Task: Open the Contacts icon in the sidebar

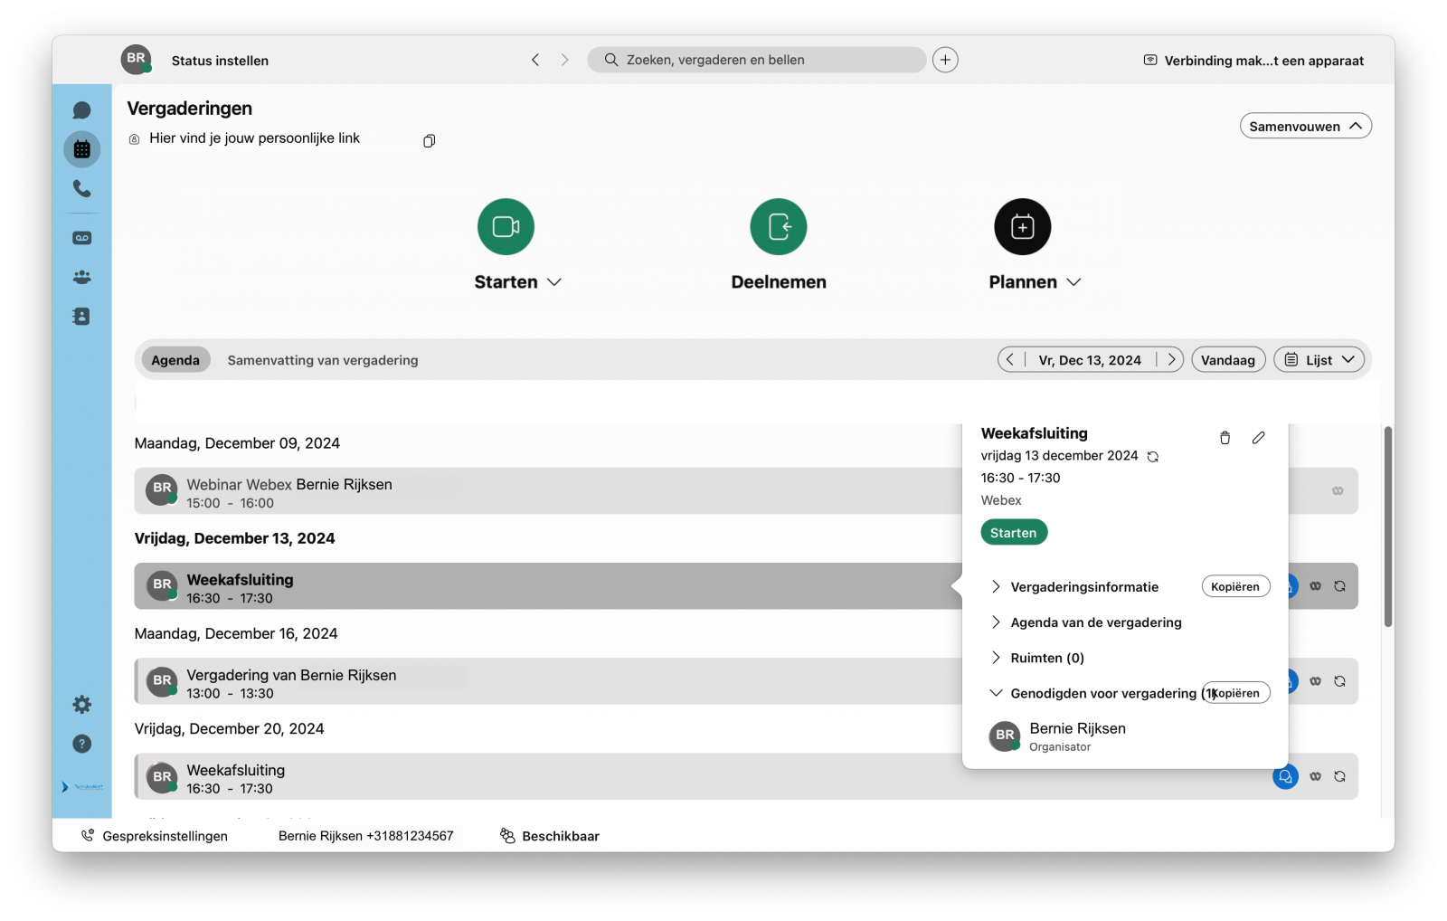Action: 81,316
